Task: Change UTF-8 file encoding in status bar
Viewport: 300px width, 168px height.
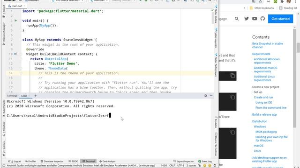Action: (x=180, y=166)
